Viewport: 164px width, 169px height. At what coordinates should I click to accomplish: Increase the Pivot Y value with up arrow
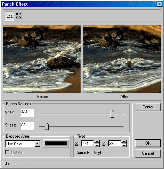click(124, 142)
